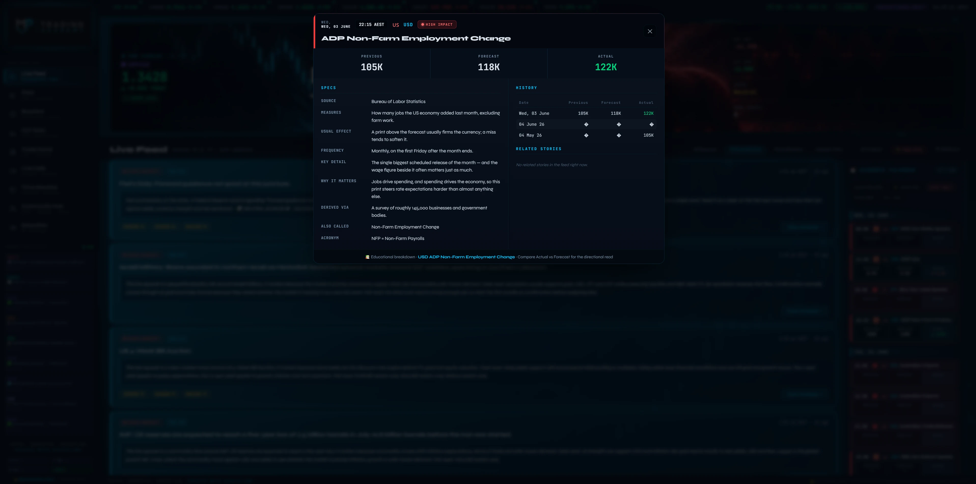Click the book icon beside Educational breakdown
976x484 pixels.
(x=367, y=257)
